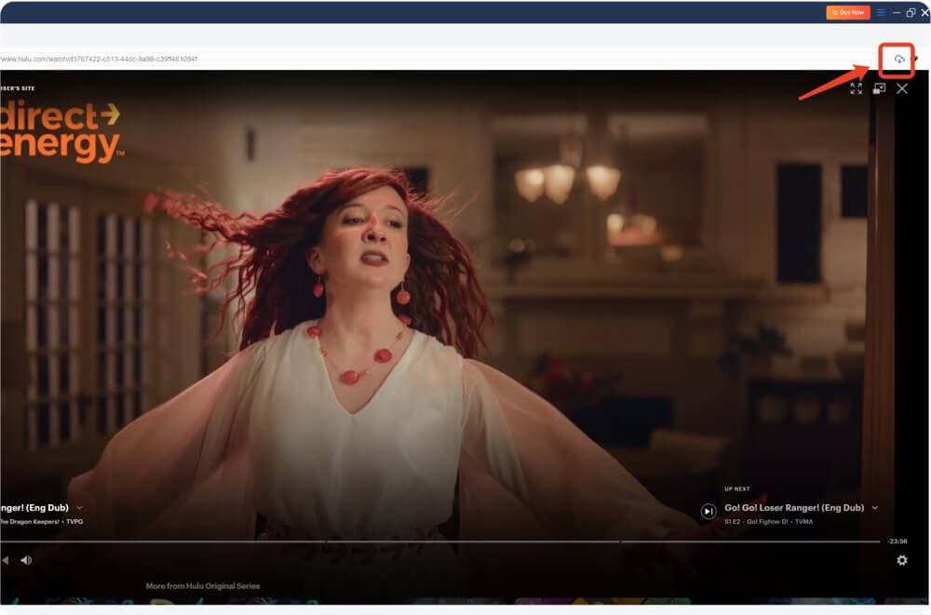Click the orange Buy Now button
931x615 pixels.
point(848,12)
